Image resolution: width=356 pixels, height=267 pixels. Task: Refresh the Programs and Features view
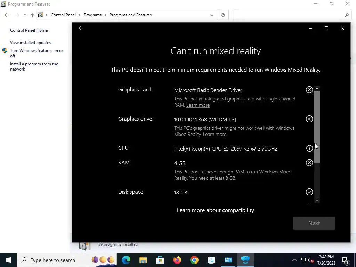tap(223, 15)
